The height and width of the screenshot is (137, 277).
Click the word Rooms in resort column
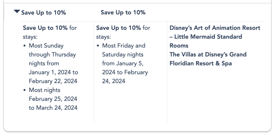[179, 46]
